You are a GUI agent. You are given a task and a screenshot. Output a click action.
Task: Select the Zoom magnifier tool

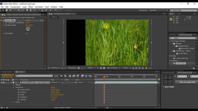point(11,10)
